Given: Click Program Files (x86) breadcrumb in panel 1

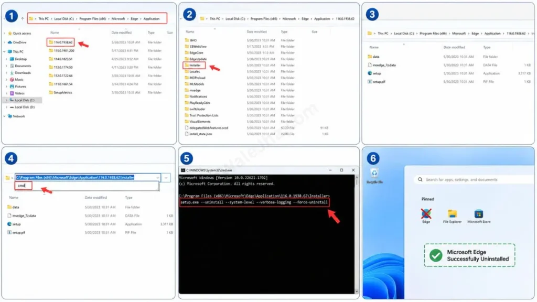Looking at the screenshot, I should tap(92, 19).
